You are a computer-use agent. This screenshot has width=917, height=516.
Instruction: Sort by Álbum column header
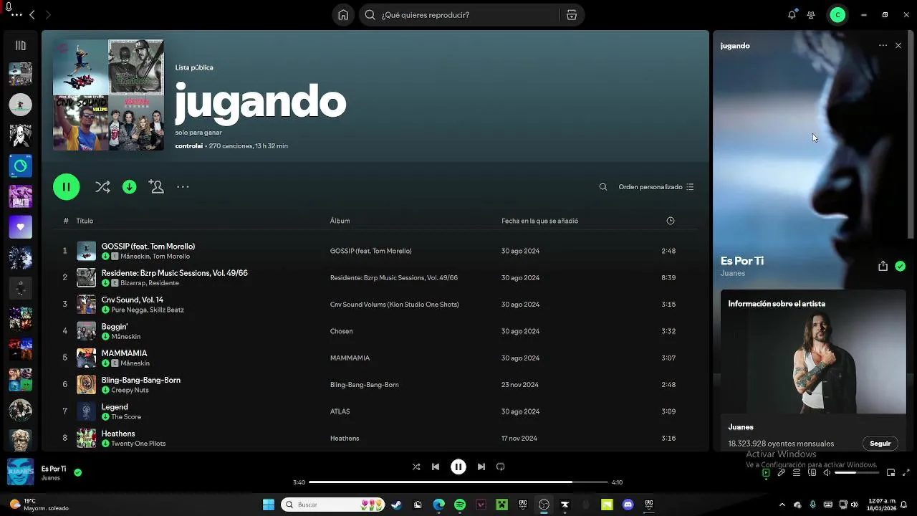[x=340, y=221]
